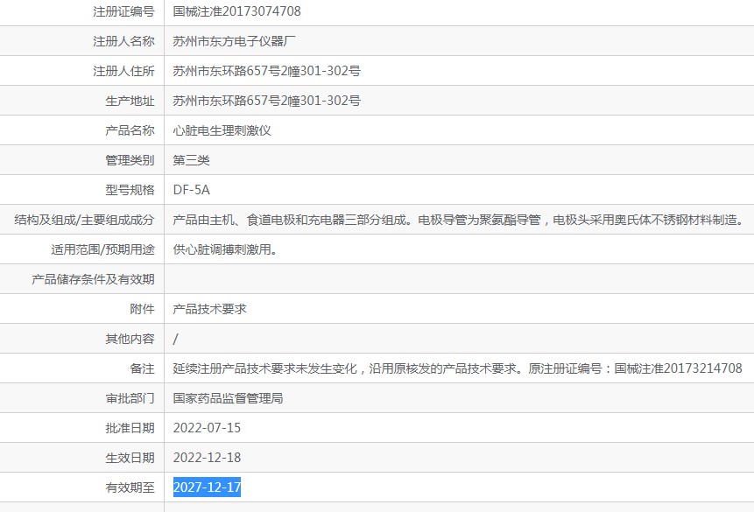
Task: Click the 批准日期 label
Action: [x=130, y=428]
